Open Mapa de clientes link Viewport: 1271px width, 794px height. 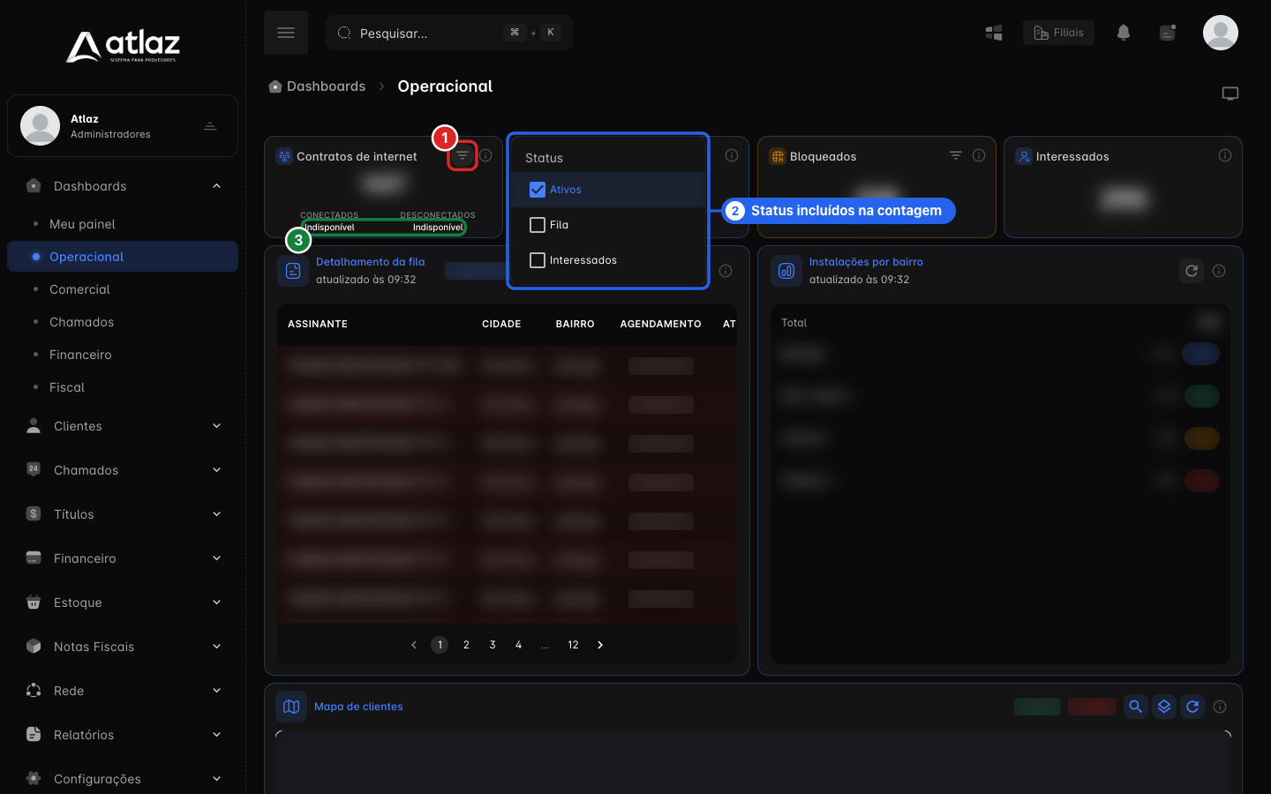[358, 707]
